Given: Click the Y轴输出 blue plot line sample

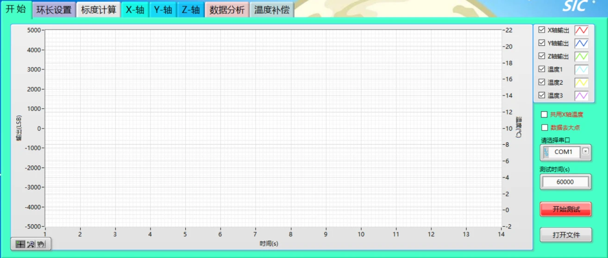Looking at the screenshot, I should point(582,43).
